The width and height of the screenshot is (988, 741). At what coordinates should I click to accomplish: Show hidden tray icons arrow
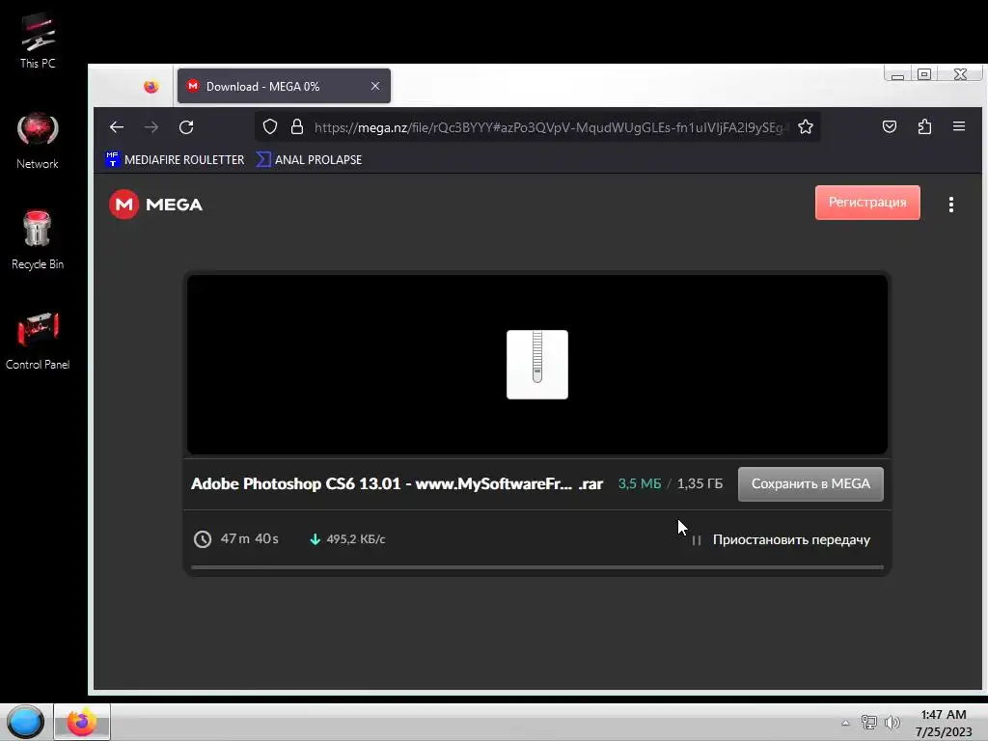pos(845,723)
